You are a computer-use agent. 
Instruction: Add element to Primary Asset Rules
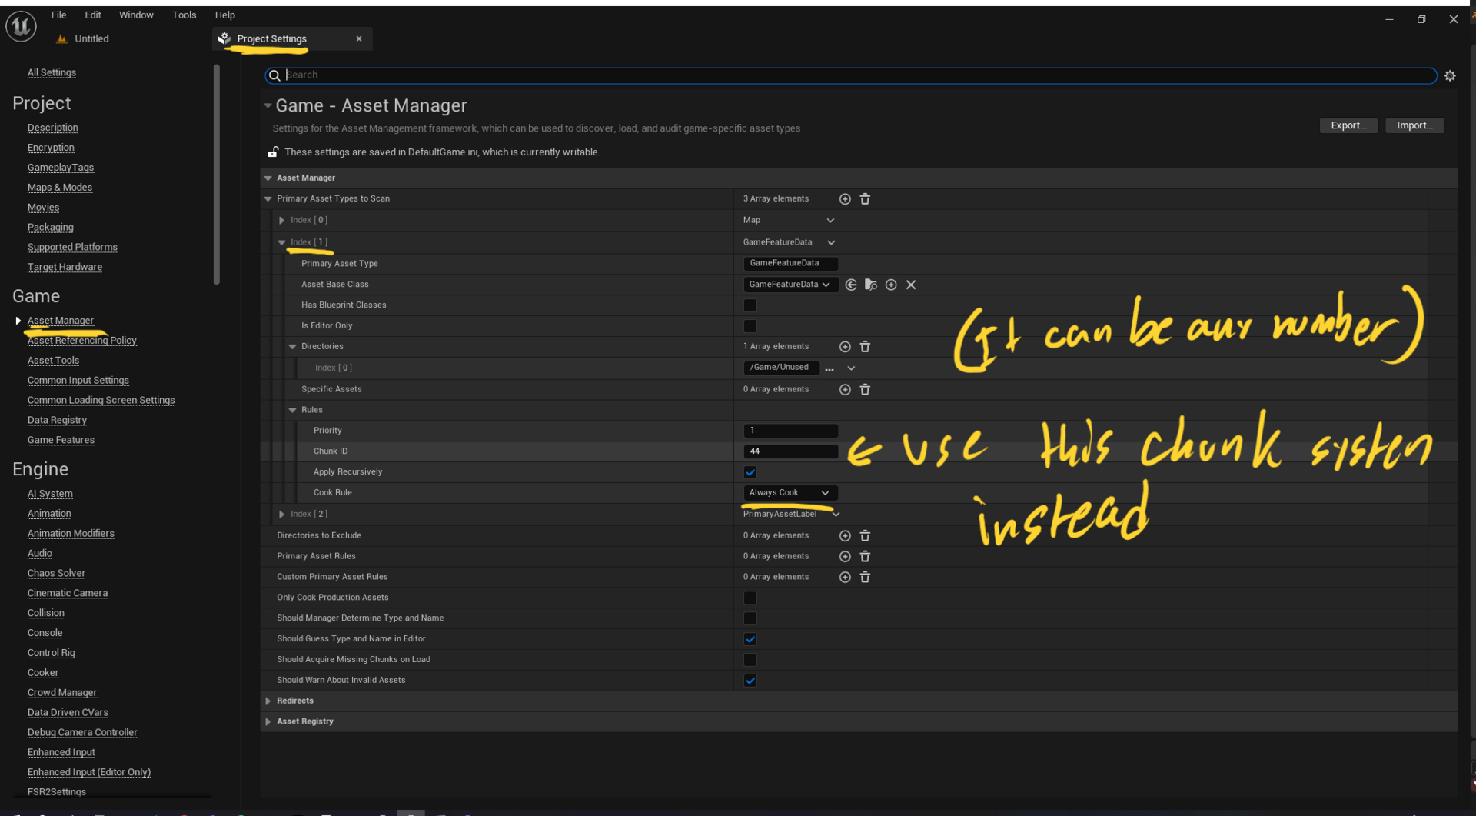tap(845, 557)
